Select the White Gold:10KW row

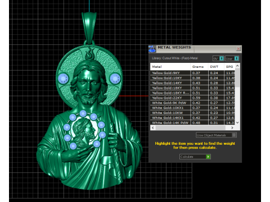pyautogui.click(x=192, y=113)
